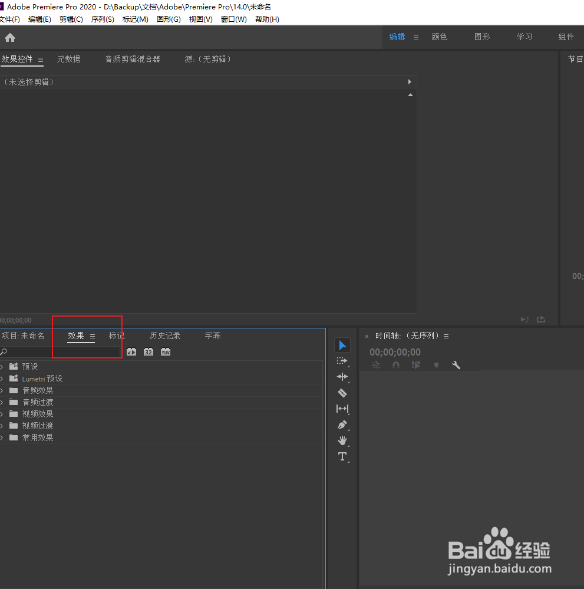Screen dimensions: 584x589
Task: Click the scroll up arrow in Effect Controls
Action: point(411,95)
